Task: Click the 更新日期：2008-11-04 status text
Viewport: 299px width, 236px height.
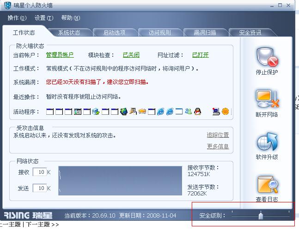Action: [148, 215]
